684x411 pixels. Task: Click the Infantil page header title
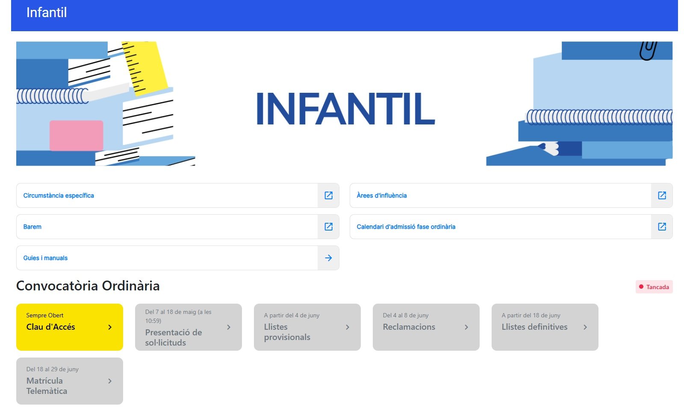[47, 12]
